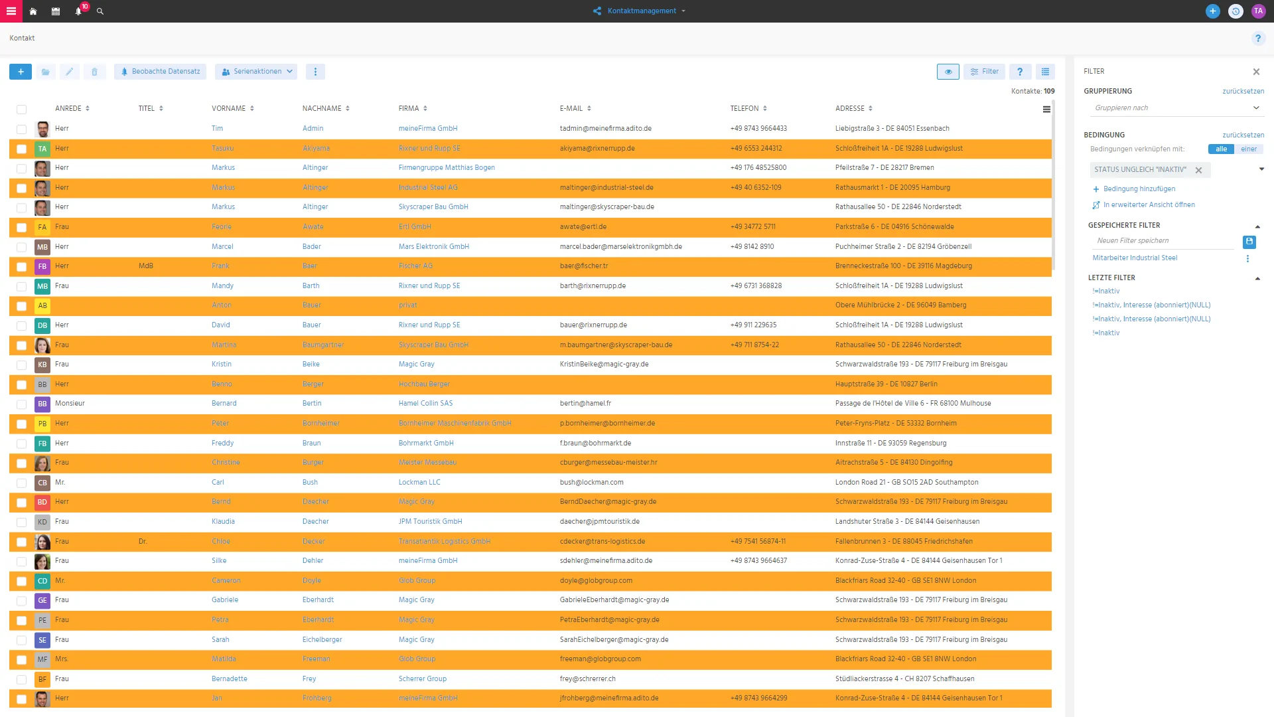Image resolution: width=1274 pixels, height=717 pixels.
Task: Switch to list view layout icon
Action: pos(1045,72)
